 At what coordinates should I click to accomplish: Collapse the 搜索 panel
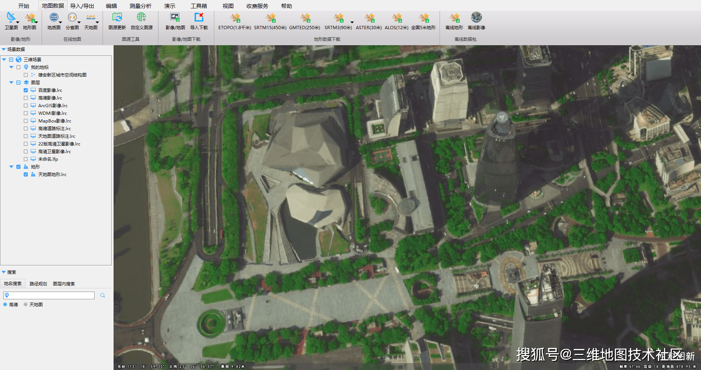[4, 272]
